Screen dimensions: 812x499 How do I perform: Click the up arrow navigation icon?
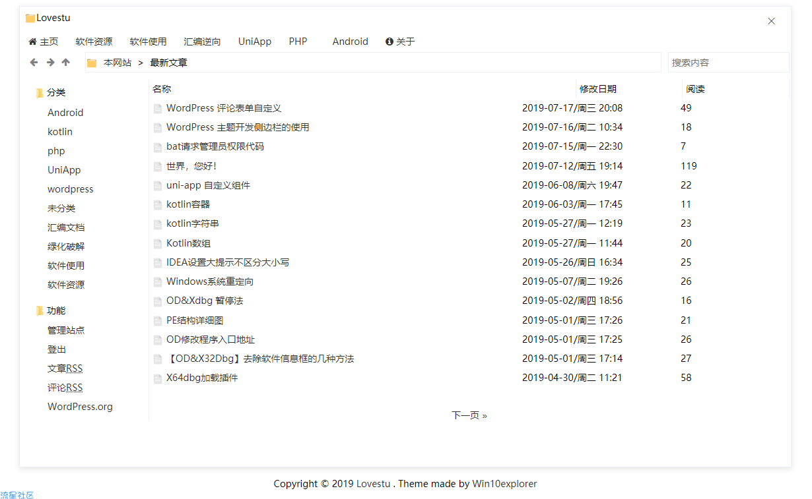(x=65, y=62)
